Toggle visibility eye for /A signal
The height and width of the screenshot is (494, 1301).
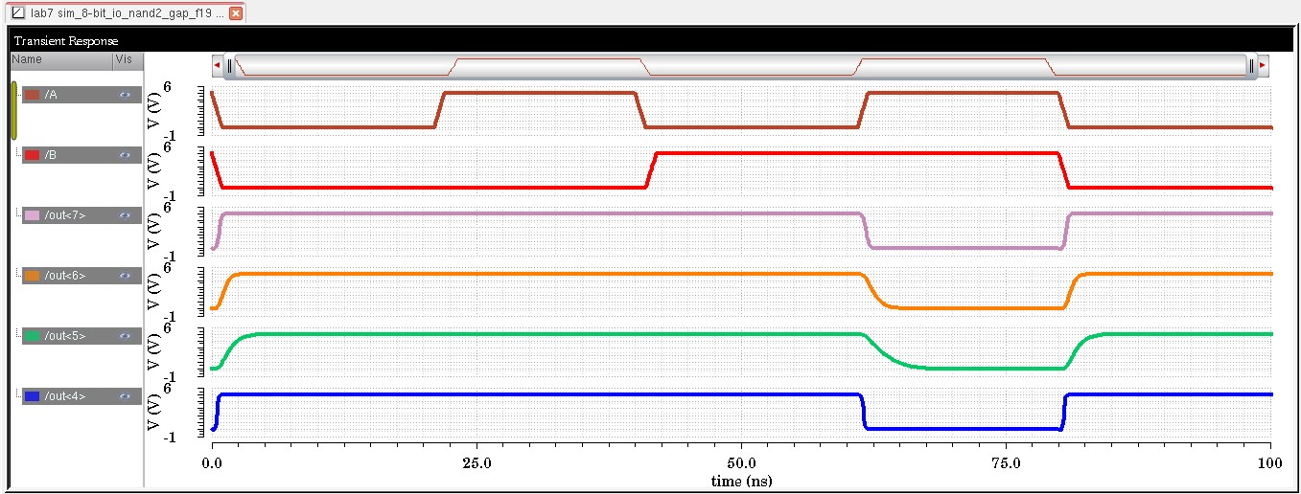click(124, 95)
